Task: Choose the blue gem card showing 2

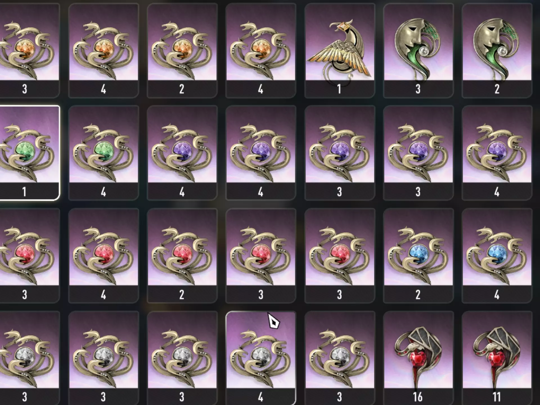Action: (x=418, y=256)
